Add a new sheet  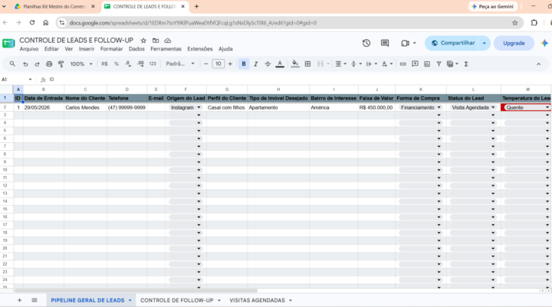(x=19, y=300)
